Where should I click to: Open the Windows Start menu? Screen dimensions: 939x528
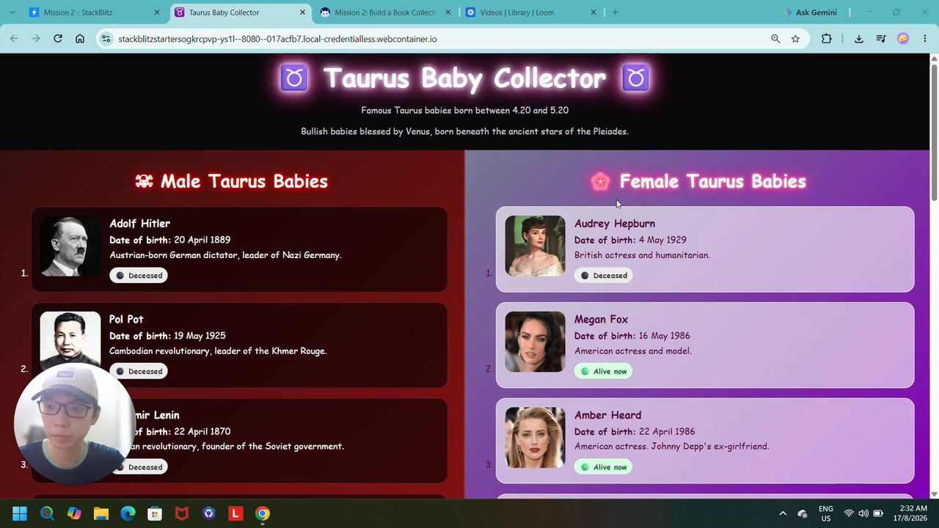pyautogui.click(x=20, y=513)
